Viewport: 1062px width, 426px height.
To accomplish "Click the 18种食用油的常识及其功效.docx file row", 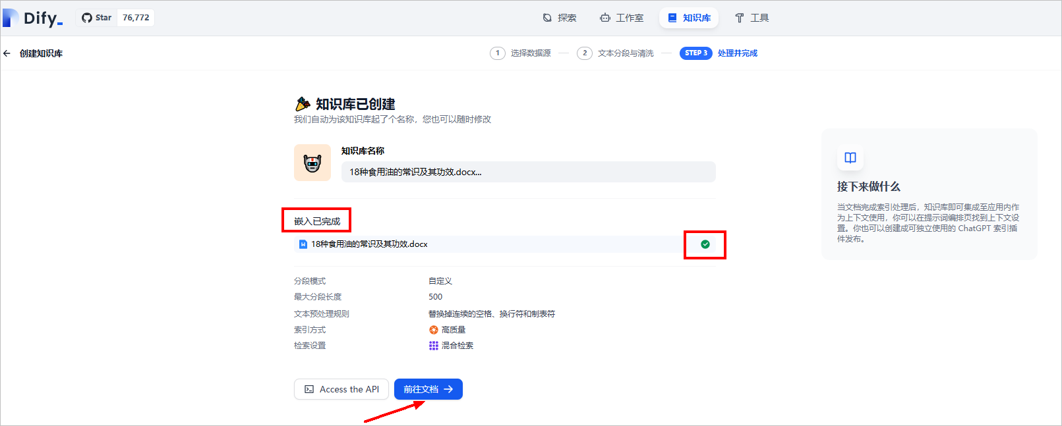I will tap(505, 244).
